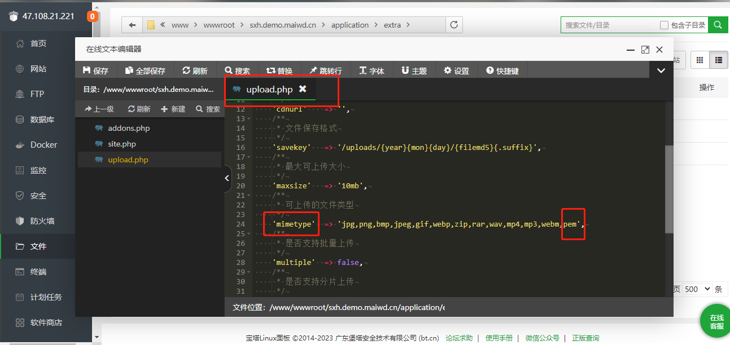The width and height of the screenshot is (730, 345).
Task: Open Jump to line (跳转行)
Action: [x=325, y=70]
